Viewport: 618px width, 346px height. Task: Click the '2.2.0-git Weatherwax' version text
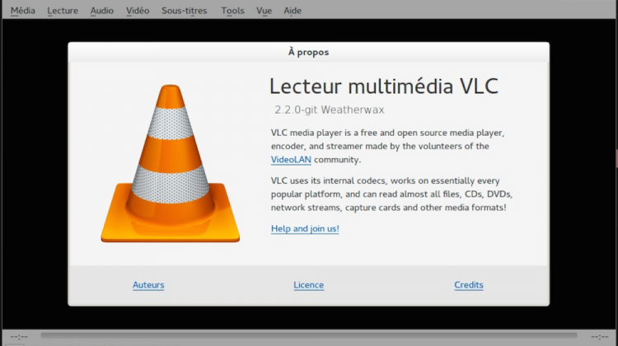click(330, 109)
